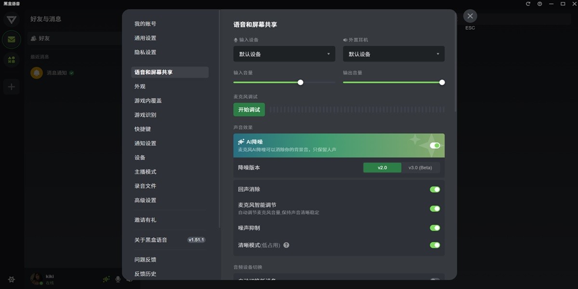Disable the 回声消除 echo cancellation toggle
Image resolution: width=578 pixels, height=289 pixels.
tap(435, 189)
